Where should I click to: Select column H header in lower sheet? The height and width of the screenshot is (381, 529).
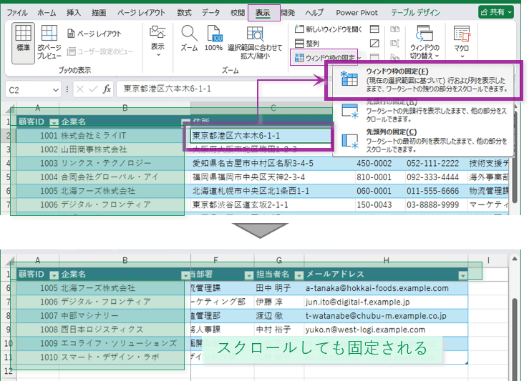(386, 260)
